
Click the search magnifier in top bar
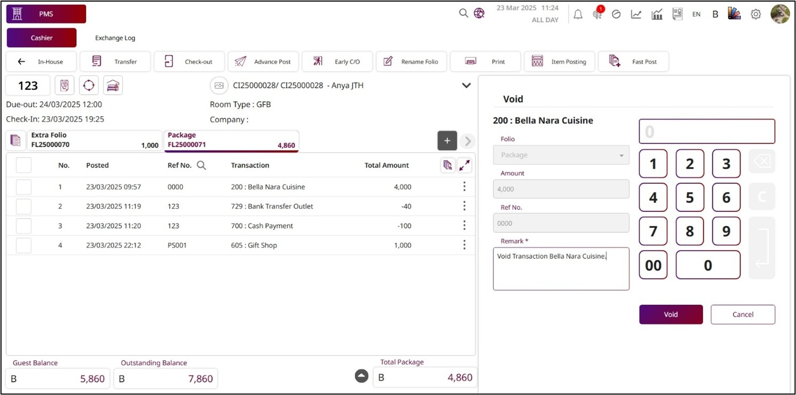click(x=464, y=13)
